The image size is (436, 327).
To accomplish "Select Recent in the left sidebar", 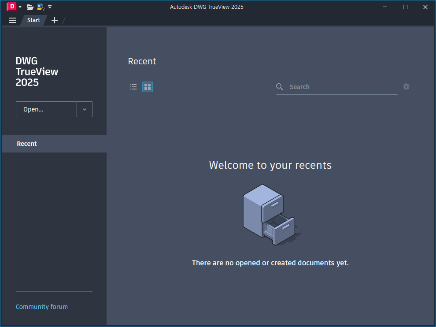I will coord(54,144).
